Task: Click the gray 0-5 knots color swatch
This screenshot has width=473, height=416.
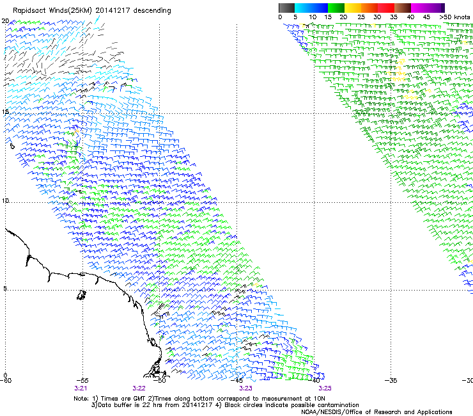Action: tap(286, 8)
